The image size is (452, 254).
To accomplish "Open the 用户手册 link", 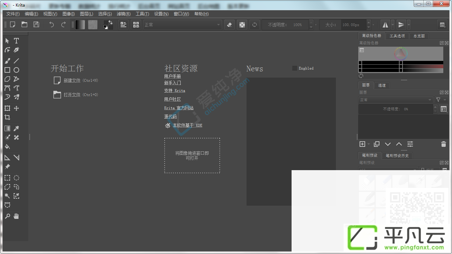I will [173, 76].
